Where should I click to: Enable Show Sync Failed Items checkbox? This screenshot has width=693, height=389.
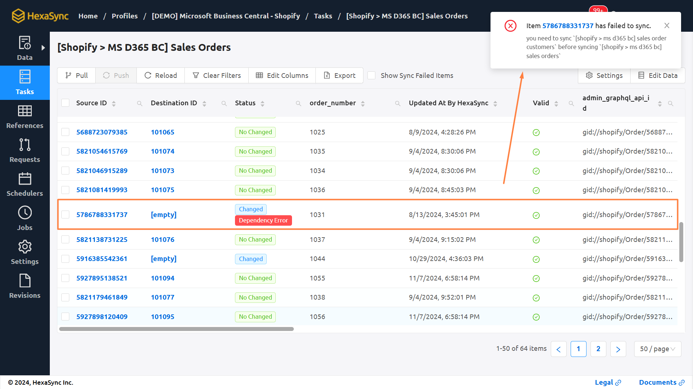pos(371,75)
